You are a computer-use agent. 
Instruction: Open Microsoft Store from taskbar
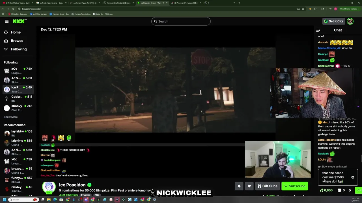[61, 200]
